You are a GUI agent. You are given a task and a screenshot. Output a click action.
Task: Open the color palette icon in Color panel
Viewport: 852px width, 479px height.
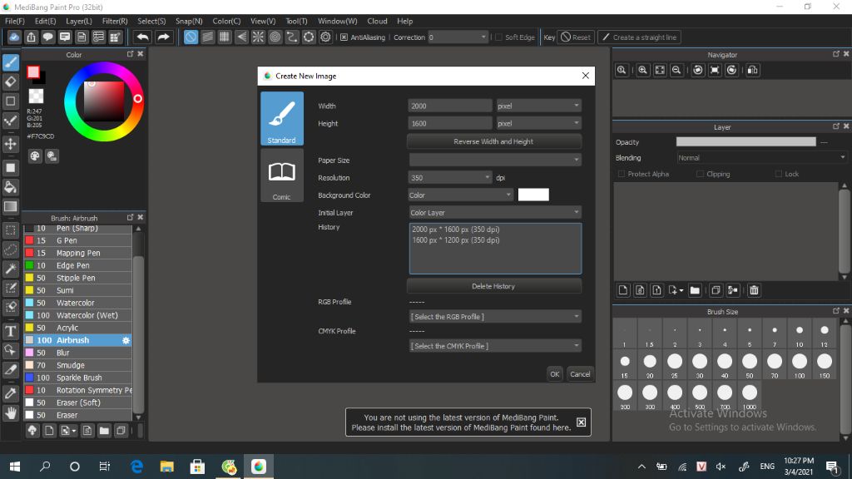click(35, 156)
